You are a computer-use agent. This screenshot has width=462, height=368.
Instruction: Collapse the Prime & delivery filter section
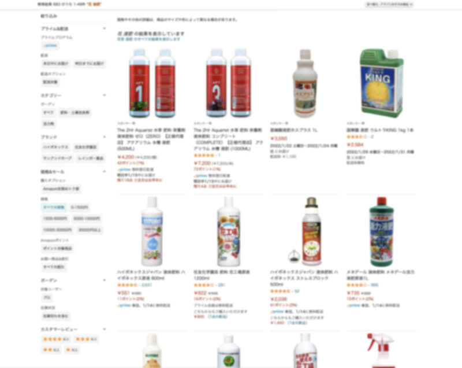[x=105, y=28]
